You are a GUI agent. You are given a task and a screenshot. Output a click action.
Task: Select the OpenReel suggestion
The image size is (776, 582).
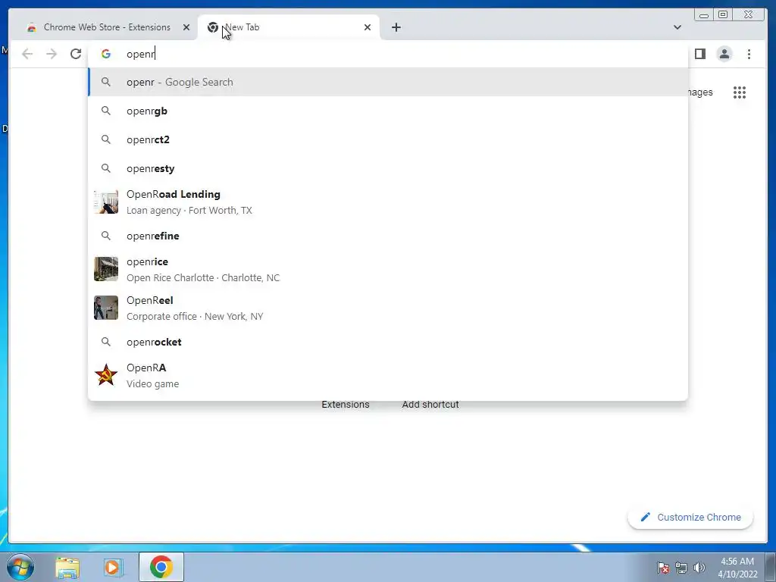388,308
